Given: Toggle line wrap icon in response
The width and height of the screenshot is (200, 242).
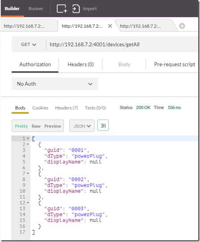Looking at the screenshot, I should click(x=103, y=126).
